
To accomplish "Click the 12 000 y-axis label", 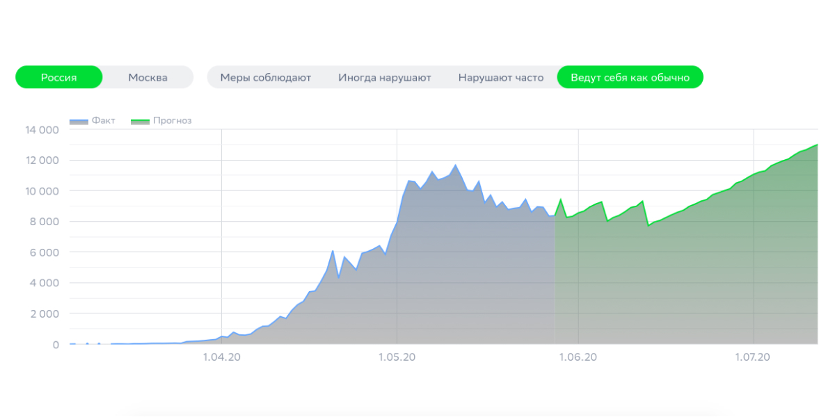I will pyautogui.click(x=42, y=161).
